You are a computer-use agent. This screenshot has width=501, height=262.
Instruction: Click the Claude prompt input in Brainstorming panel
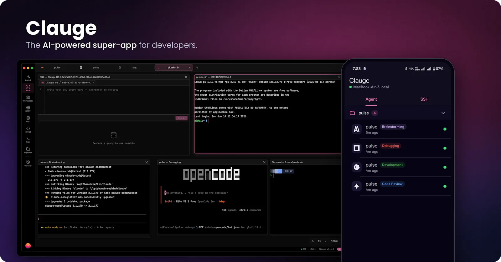pos(92,219)
